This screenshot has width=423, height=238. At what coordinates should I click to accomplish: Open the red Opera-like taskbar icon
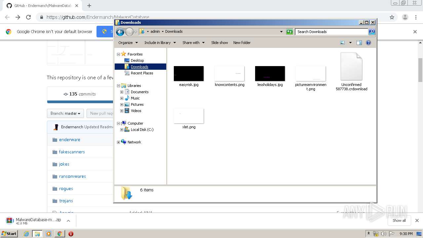[x=71, y=234]
